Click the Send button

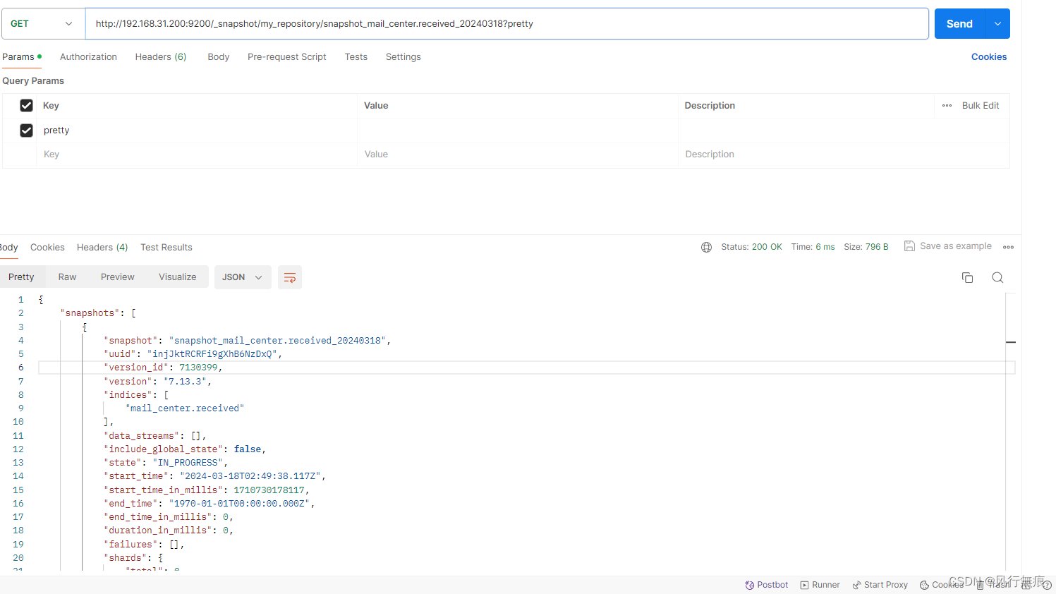[959, 23]
